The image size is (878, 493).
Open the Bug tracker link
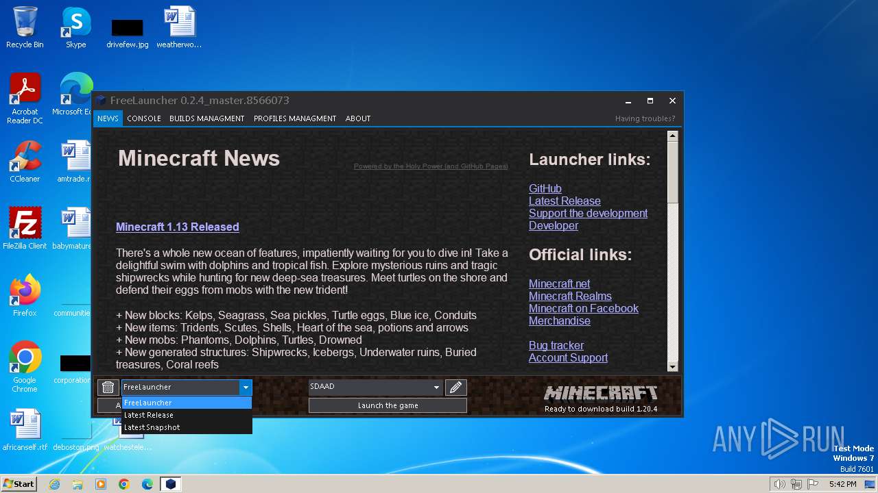coord(556,345)
